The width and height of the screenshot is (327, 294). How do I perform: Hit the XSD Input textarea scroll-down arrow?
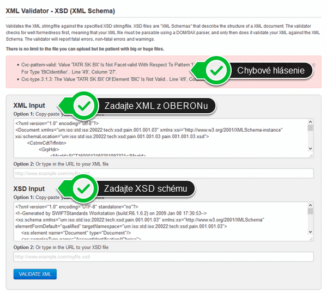pos(310,236)
